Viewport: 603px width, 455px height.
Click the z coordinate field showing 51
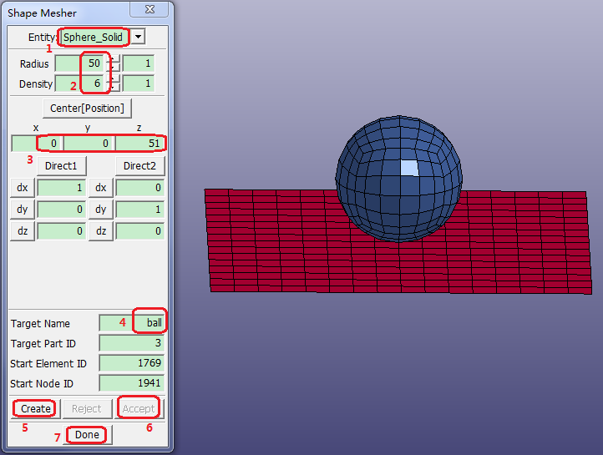[140, 144]
